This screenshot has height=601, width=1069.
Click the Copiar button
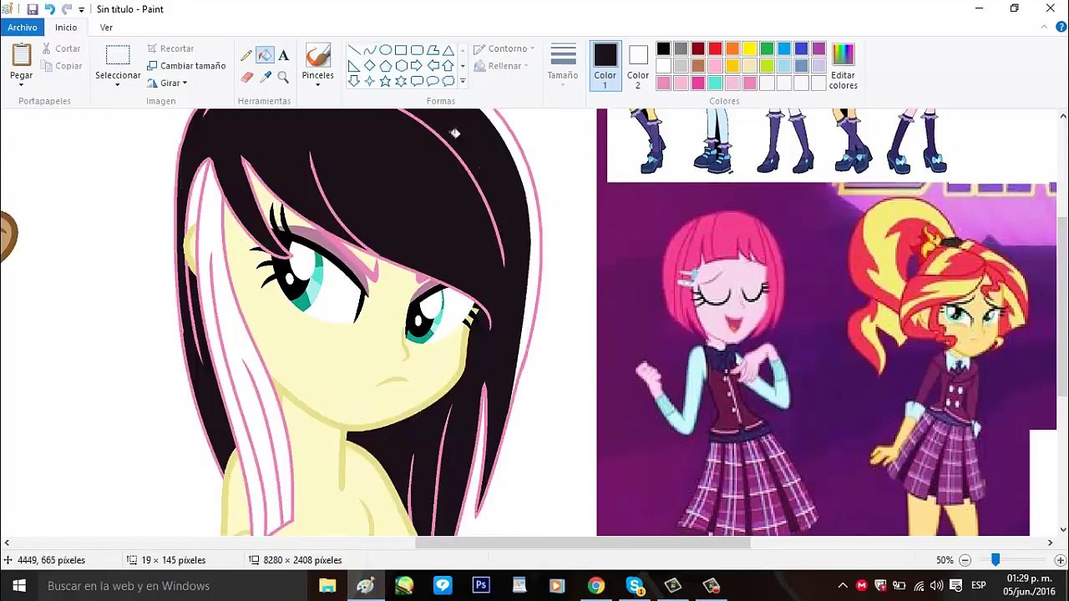pyautogui.click(x=62, y=66)
